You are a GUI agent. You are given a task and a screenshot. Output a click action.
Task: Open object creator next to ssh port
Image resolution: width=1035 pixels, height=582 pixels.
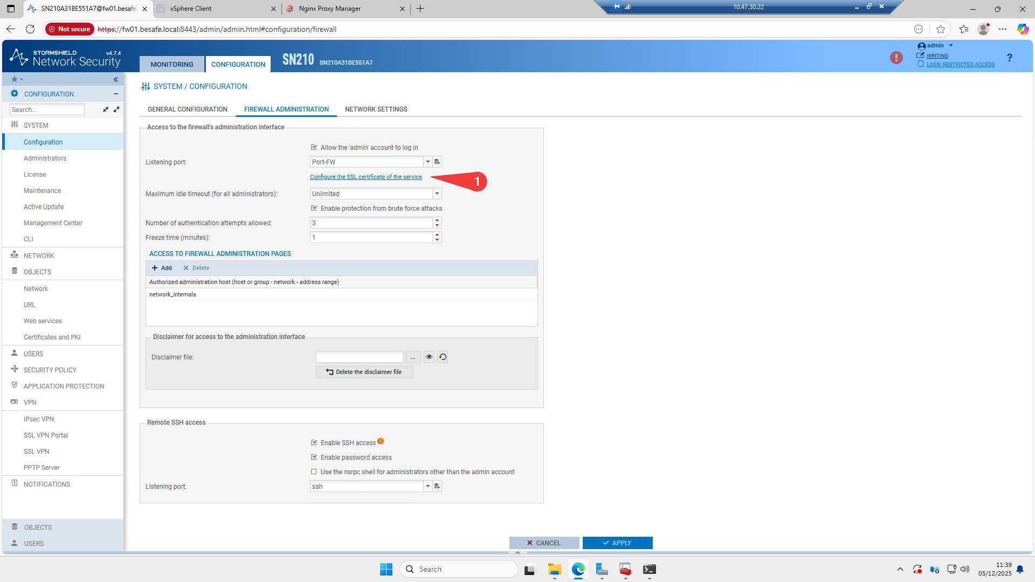(437, 486)
